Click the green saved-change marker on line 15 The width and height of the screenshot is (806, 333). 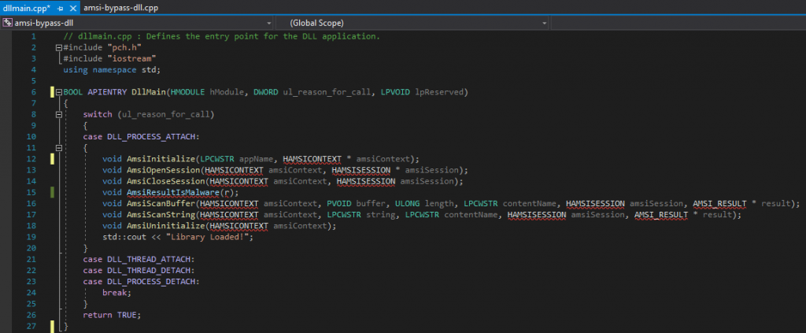pyautogui.click(x=53, y=192)
